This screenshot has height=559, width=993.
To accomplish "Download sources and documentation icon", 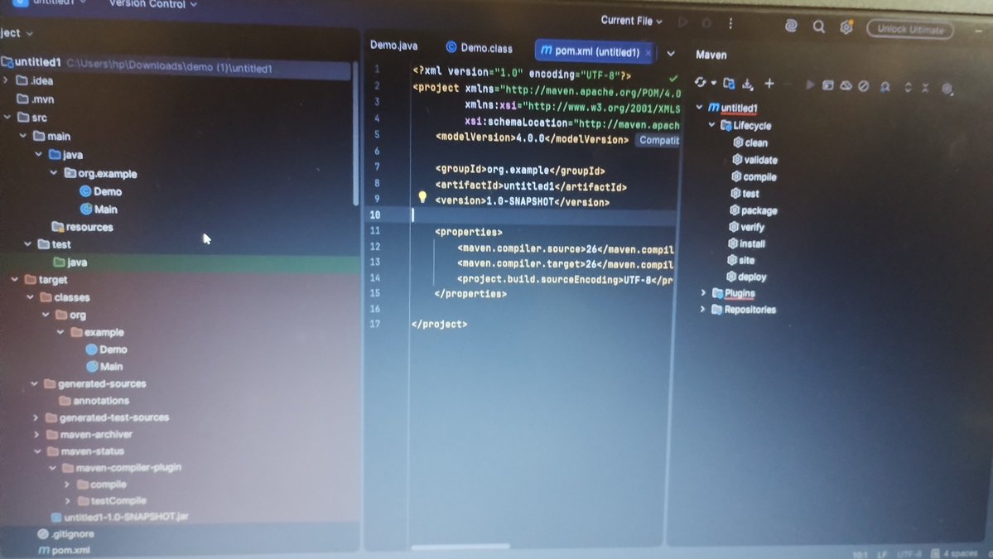I will pos(748,84).
